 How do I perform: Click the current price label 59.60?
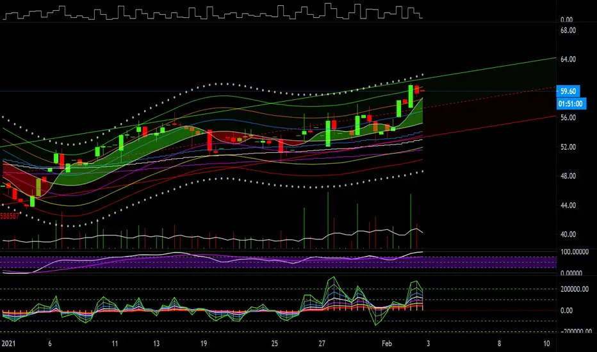point(568,91)
